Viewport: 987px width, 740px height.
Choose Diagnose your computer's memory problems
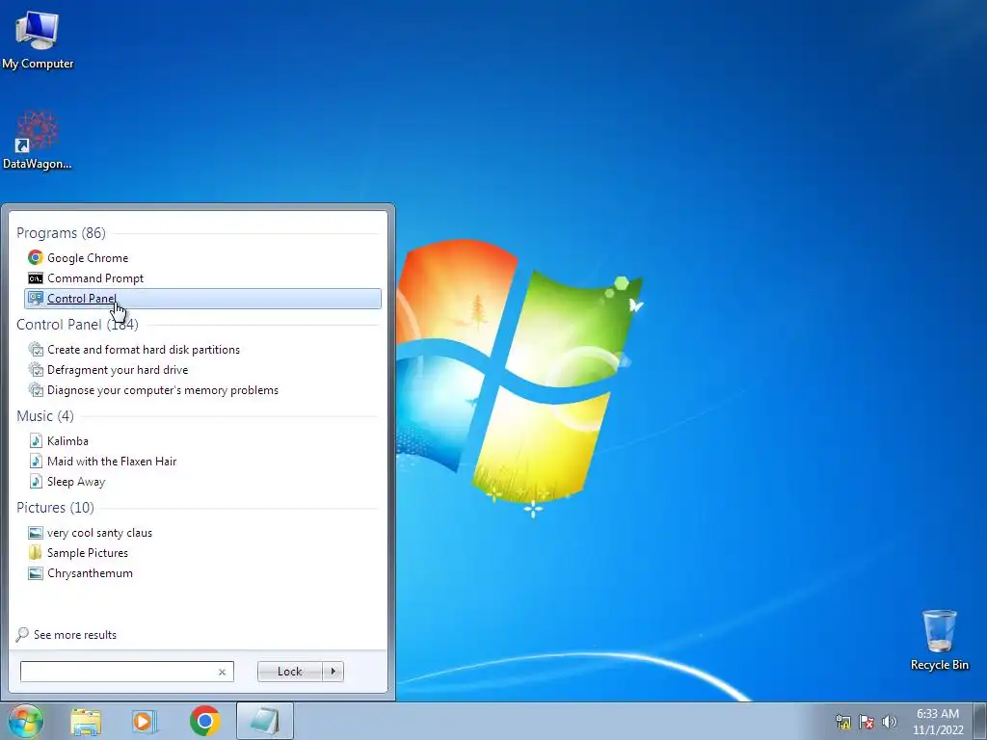point(162,390)
